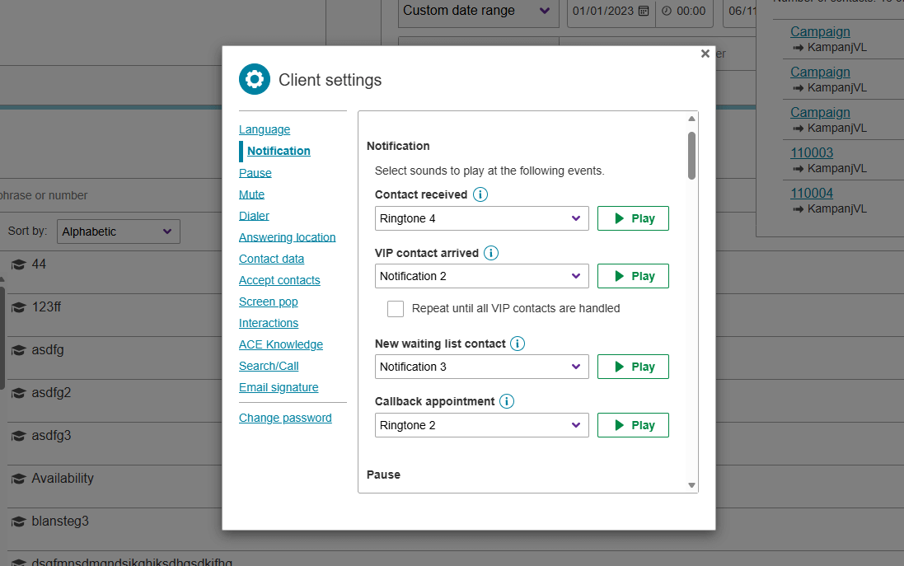Click info icon beside VIP contact arrived
The width and height of the screenshot is (904, 566).
491,253
